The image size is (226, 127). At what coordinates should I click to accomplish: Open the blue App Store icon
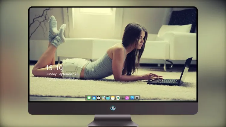tap(132, 98)
